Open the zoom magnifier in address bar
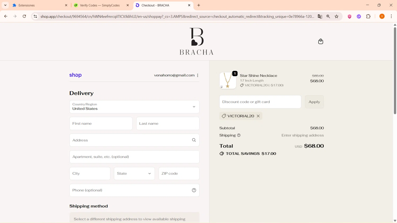 [328, 16]
